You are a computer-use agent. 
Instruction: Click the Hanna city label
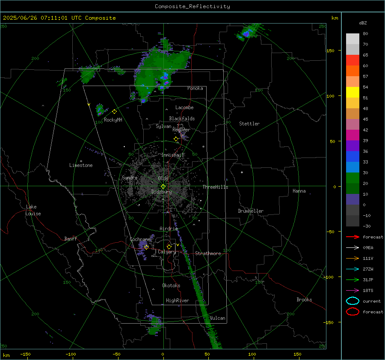[299, 191]
